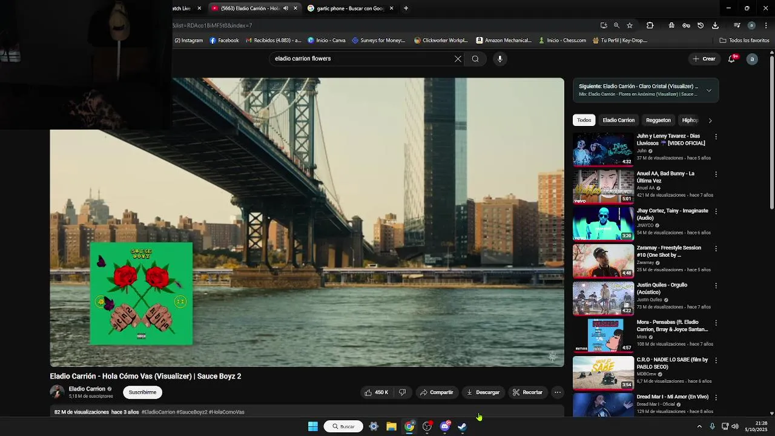This screenshot has width=775, height=436.
Task: Open Chrome media control playlist icon
Action: [737, 25]
